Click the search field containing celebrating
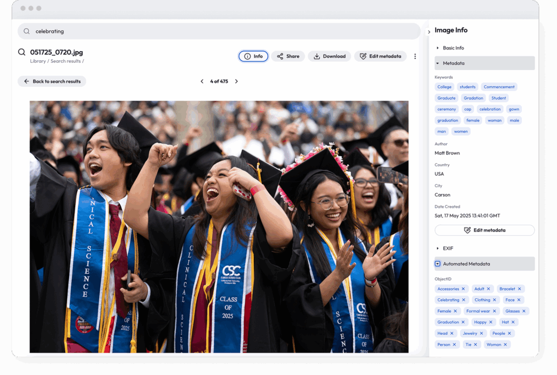Screen dimensions: 557x375 (x=223, y=31)
